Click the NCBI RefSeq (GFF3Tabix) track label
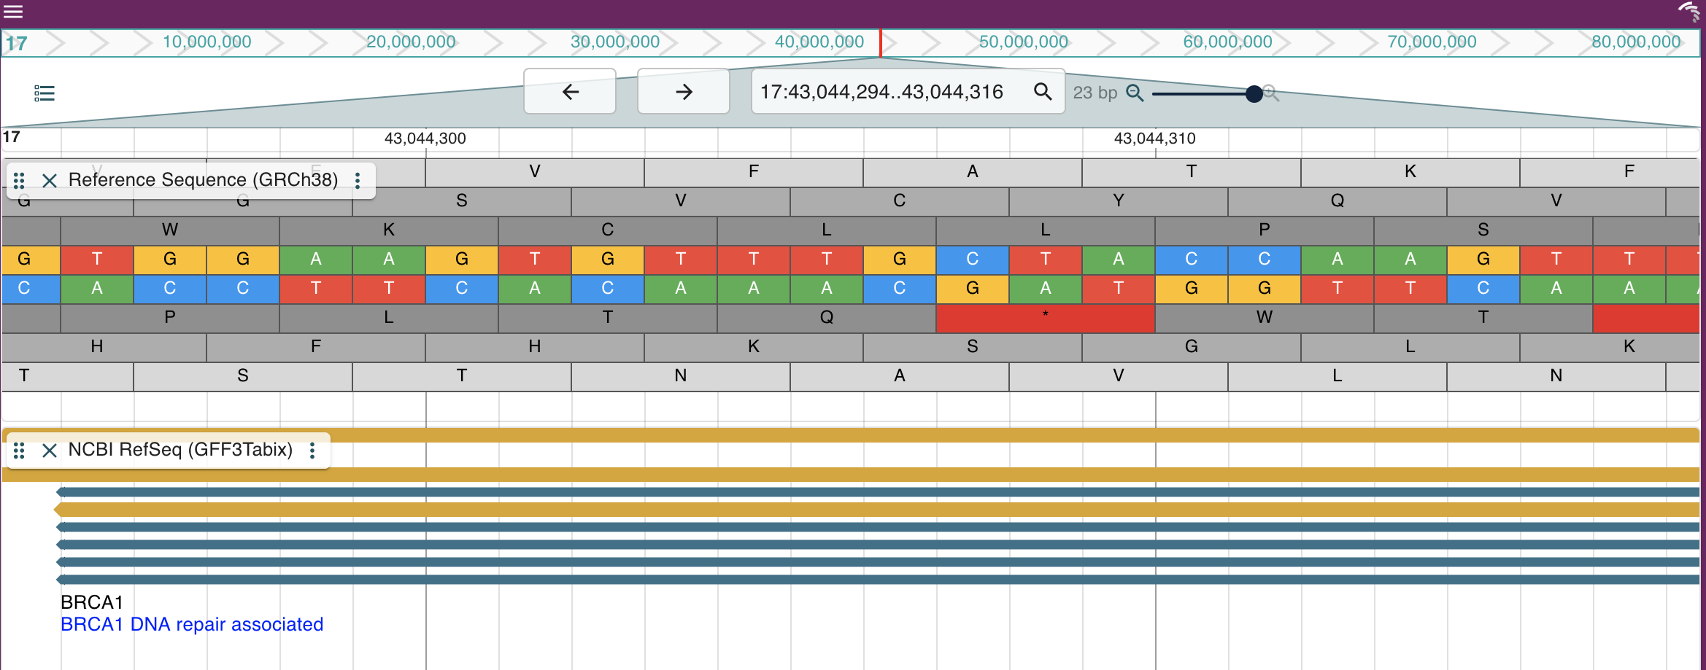1706x670 pixels. tap(180, 450)
